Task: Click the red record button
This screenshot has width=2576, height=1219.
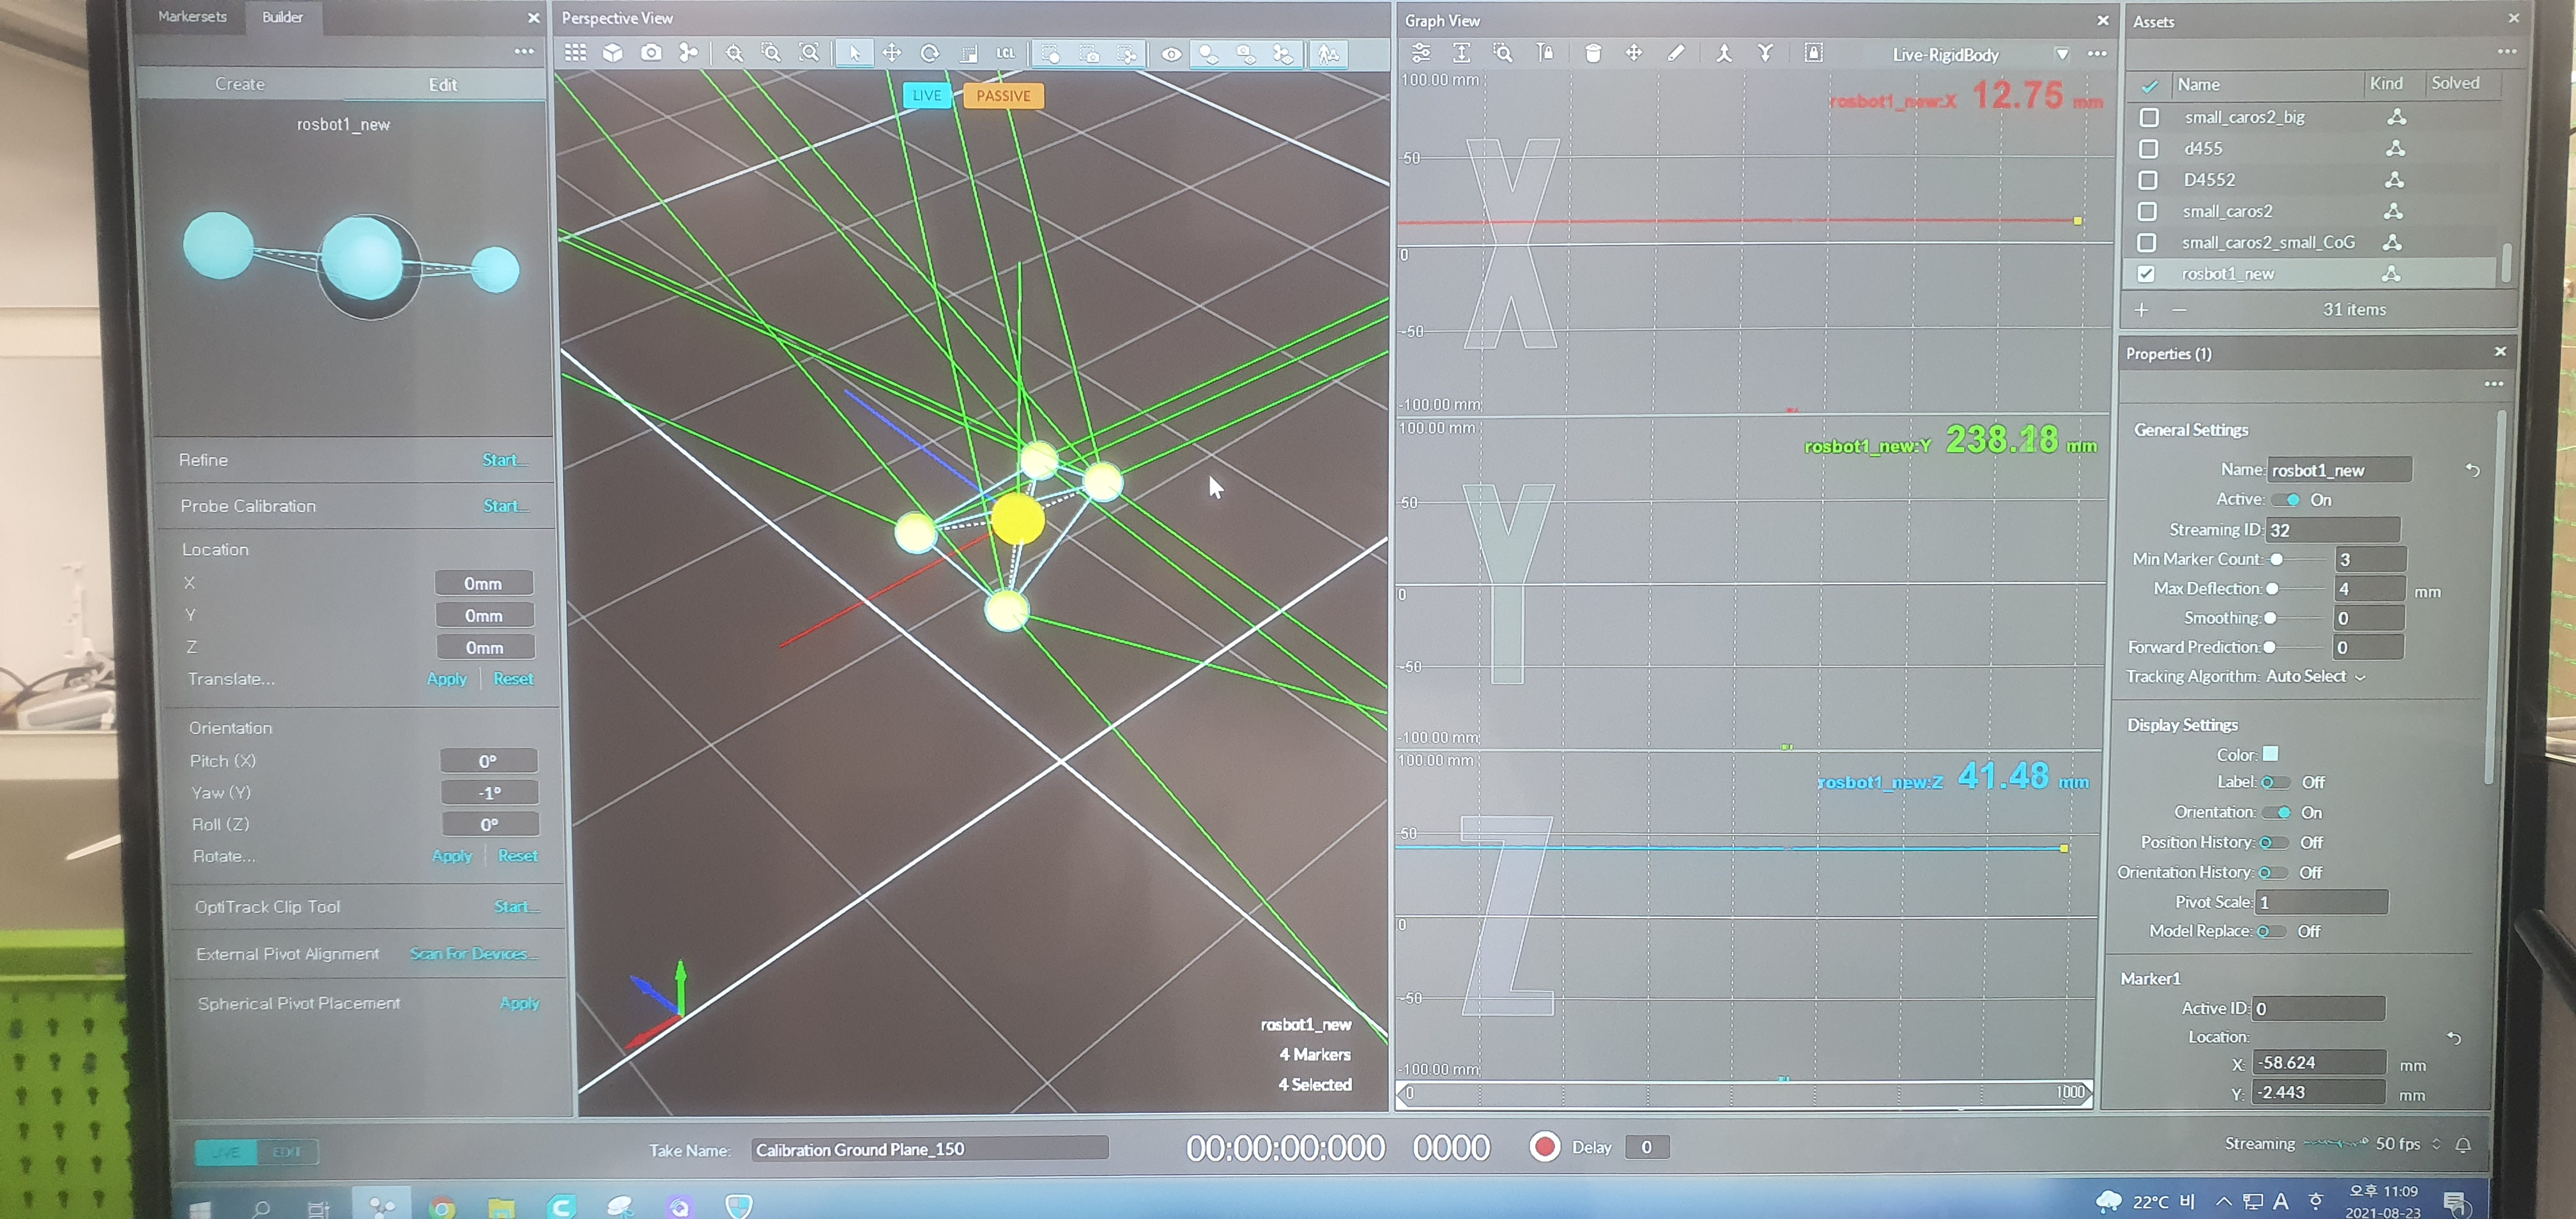Action: click(x=1544, y=1146)
